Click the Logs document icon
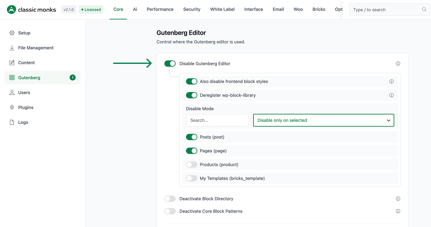The image size is (431, 227). tap(12, 122)
